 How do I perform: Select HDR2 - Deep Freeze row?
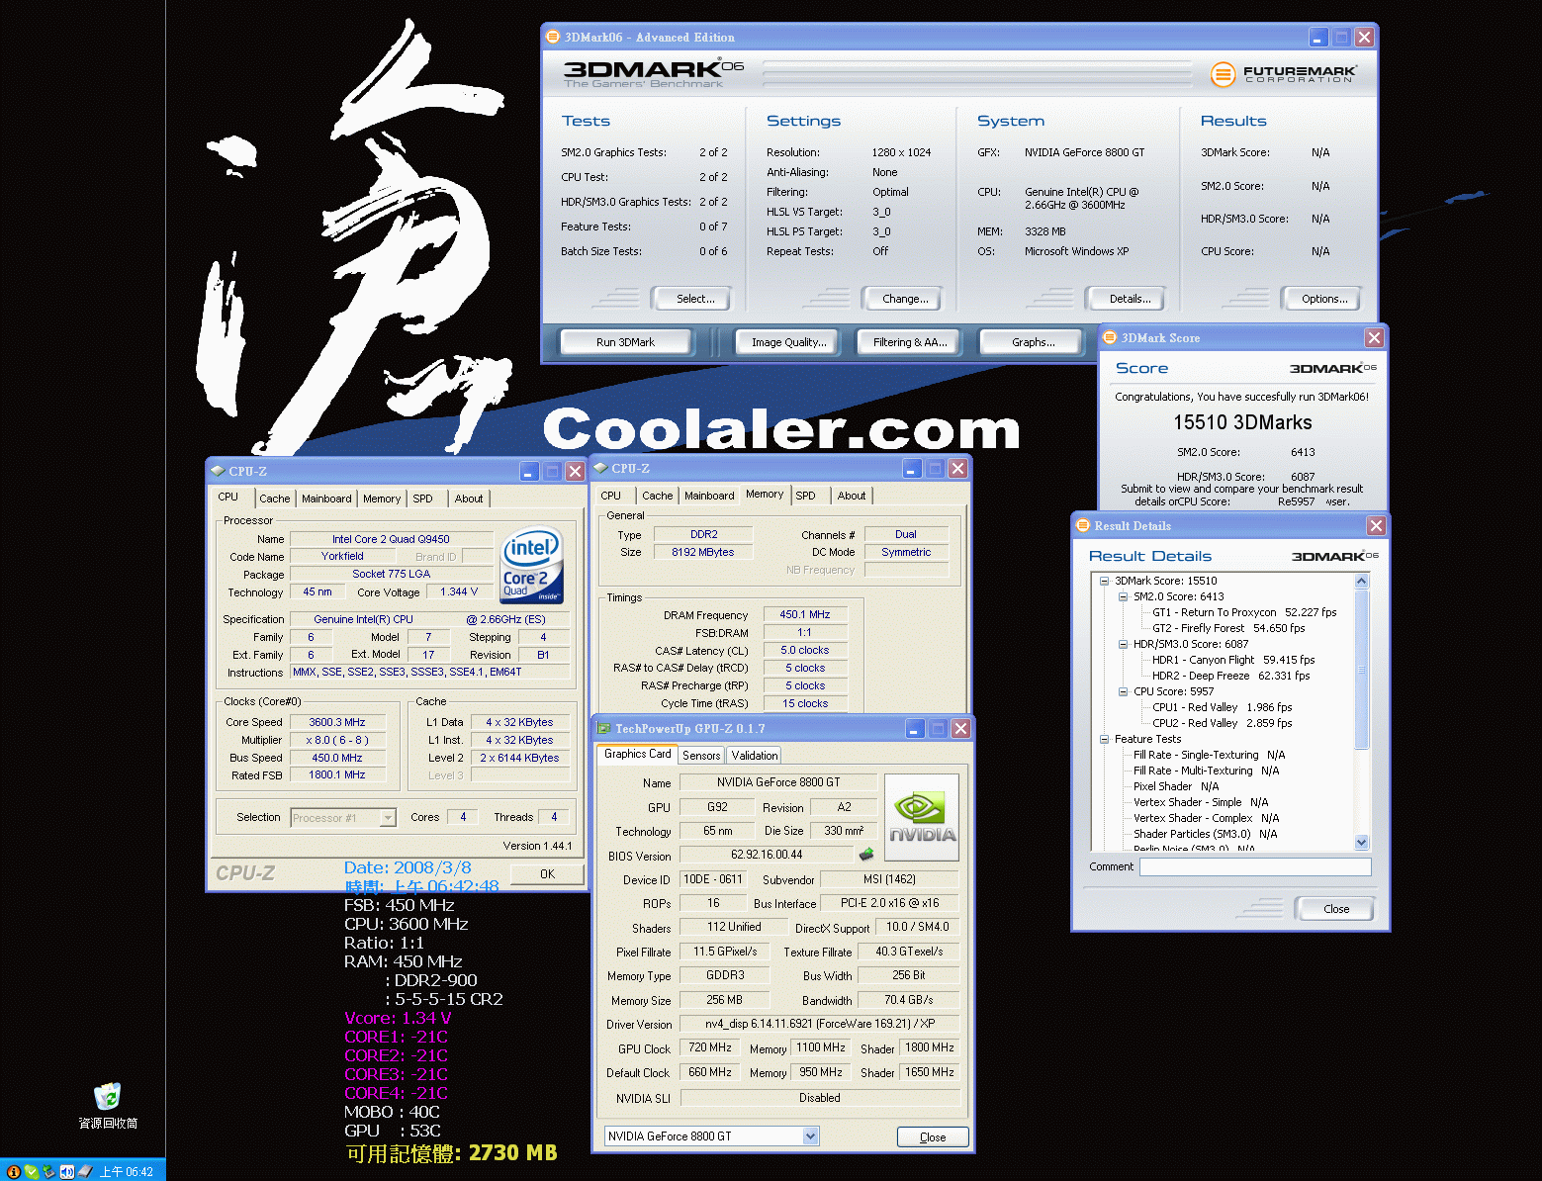pyautogui.click(x=1230, y=676)
